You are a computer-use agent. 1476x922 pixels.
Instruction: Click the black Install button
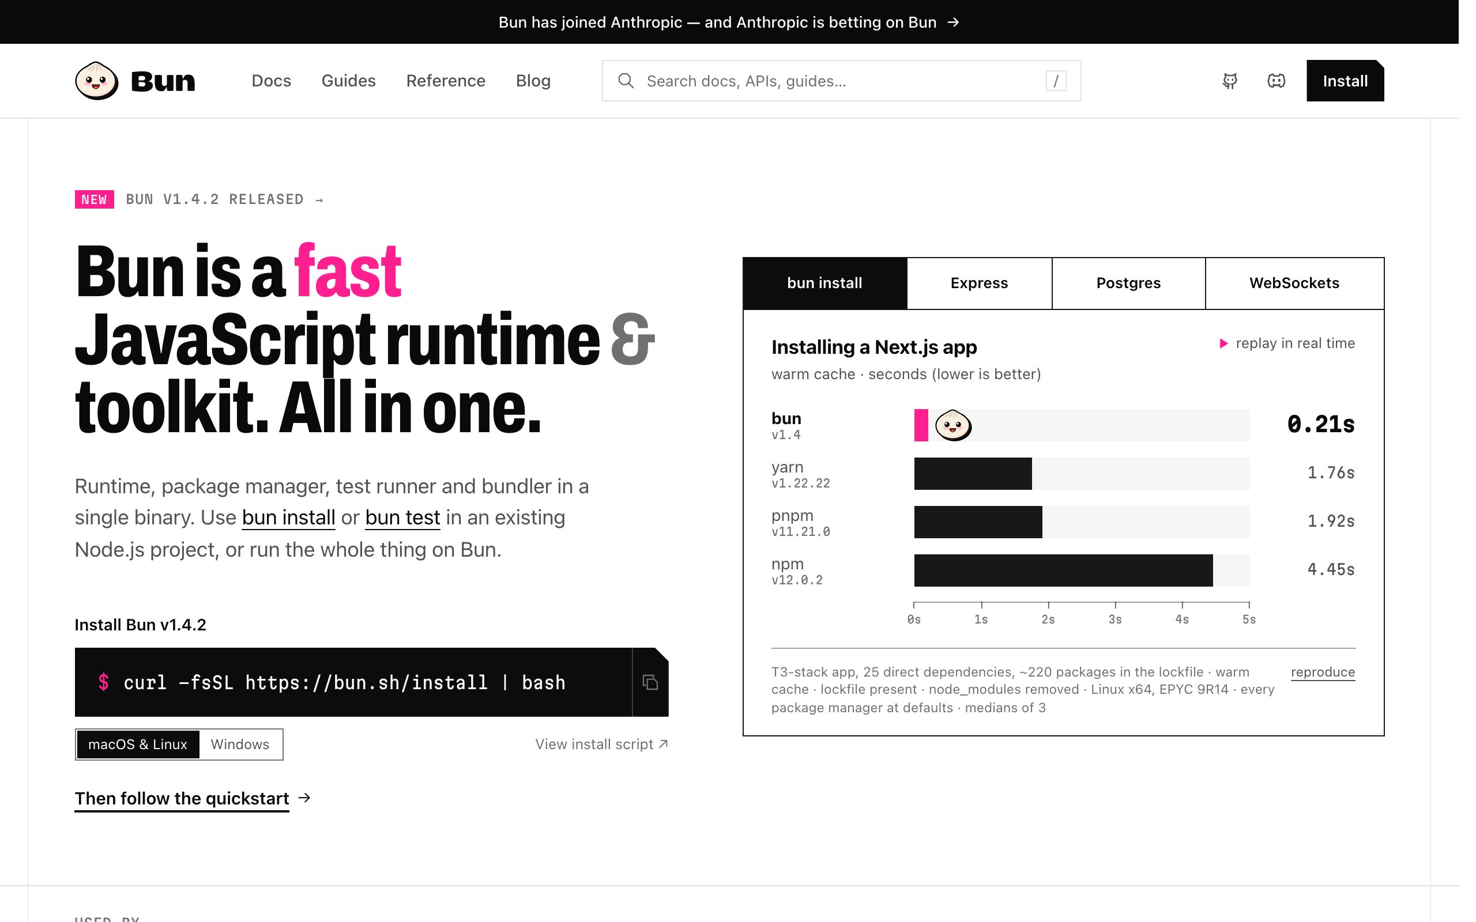point(1345,81)
